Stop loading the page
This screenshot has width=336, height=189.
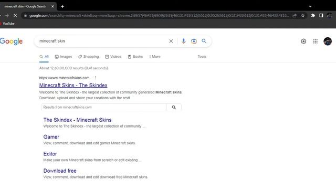pyautogui.click(x=15, y=15)
